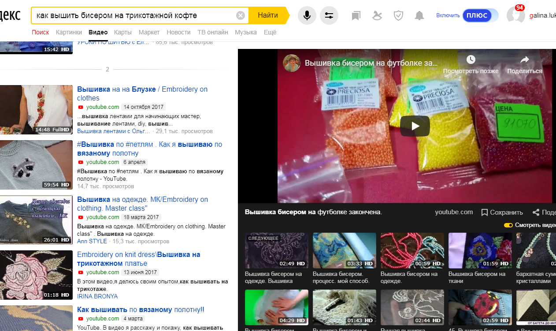Clear the search query with the X icon
Viewport: 556px width, 331px height.
241,15
